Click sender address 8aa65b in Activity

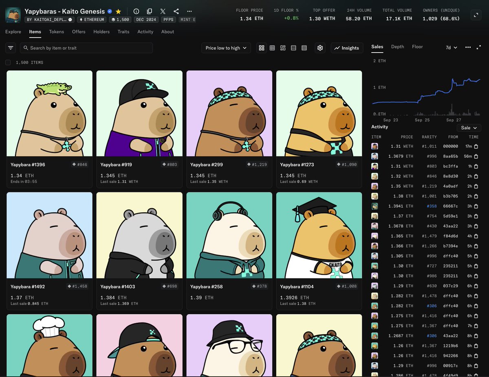pos(450,156)
